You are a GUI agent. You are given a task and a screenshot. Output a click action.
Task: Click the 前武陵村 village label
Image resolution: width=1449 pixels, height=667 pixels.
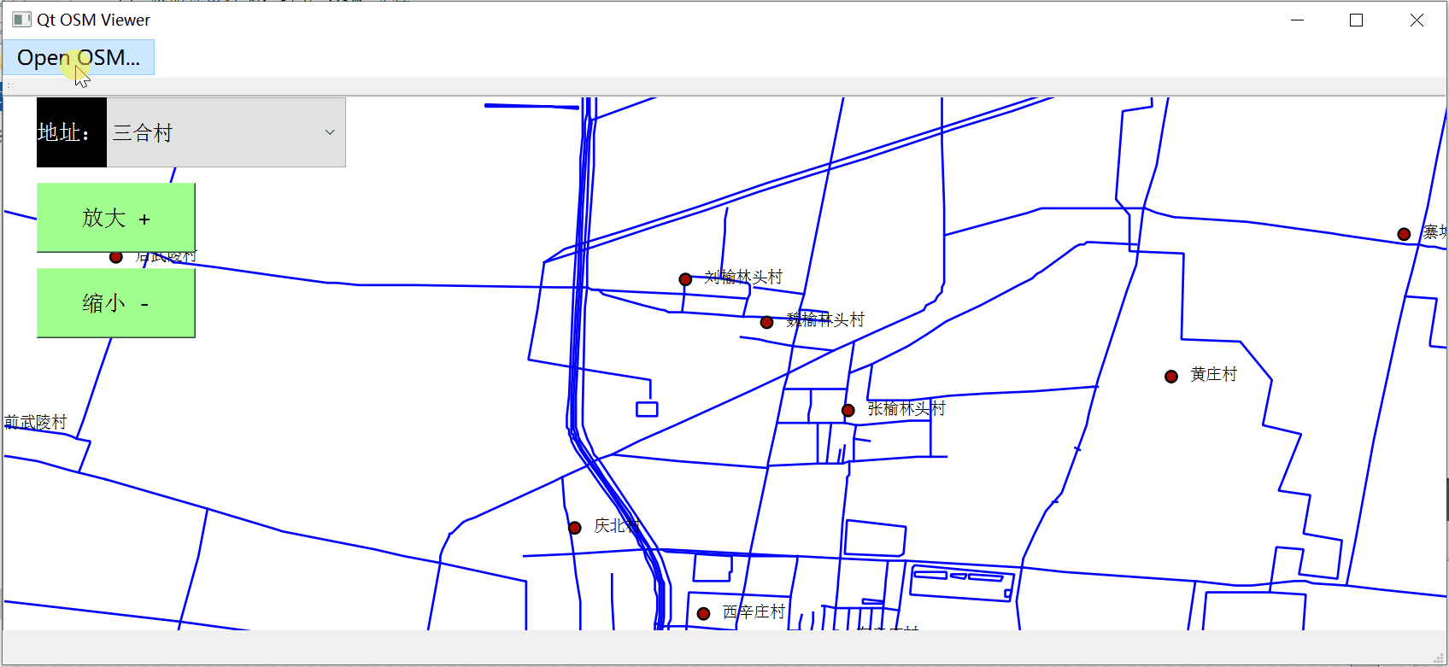35,422
